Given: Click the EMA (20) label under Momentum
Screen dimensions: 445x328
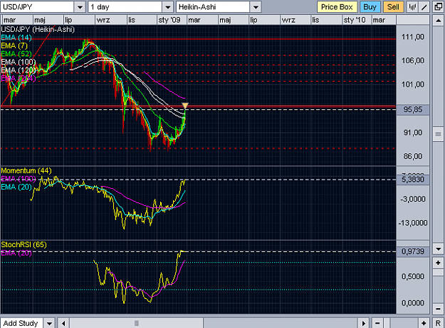Looking at the screenshot, I should click(x=16, y=187).
